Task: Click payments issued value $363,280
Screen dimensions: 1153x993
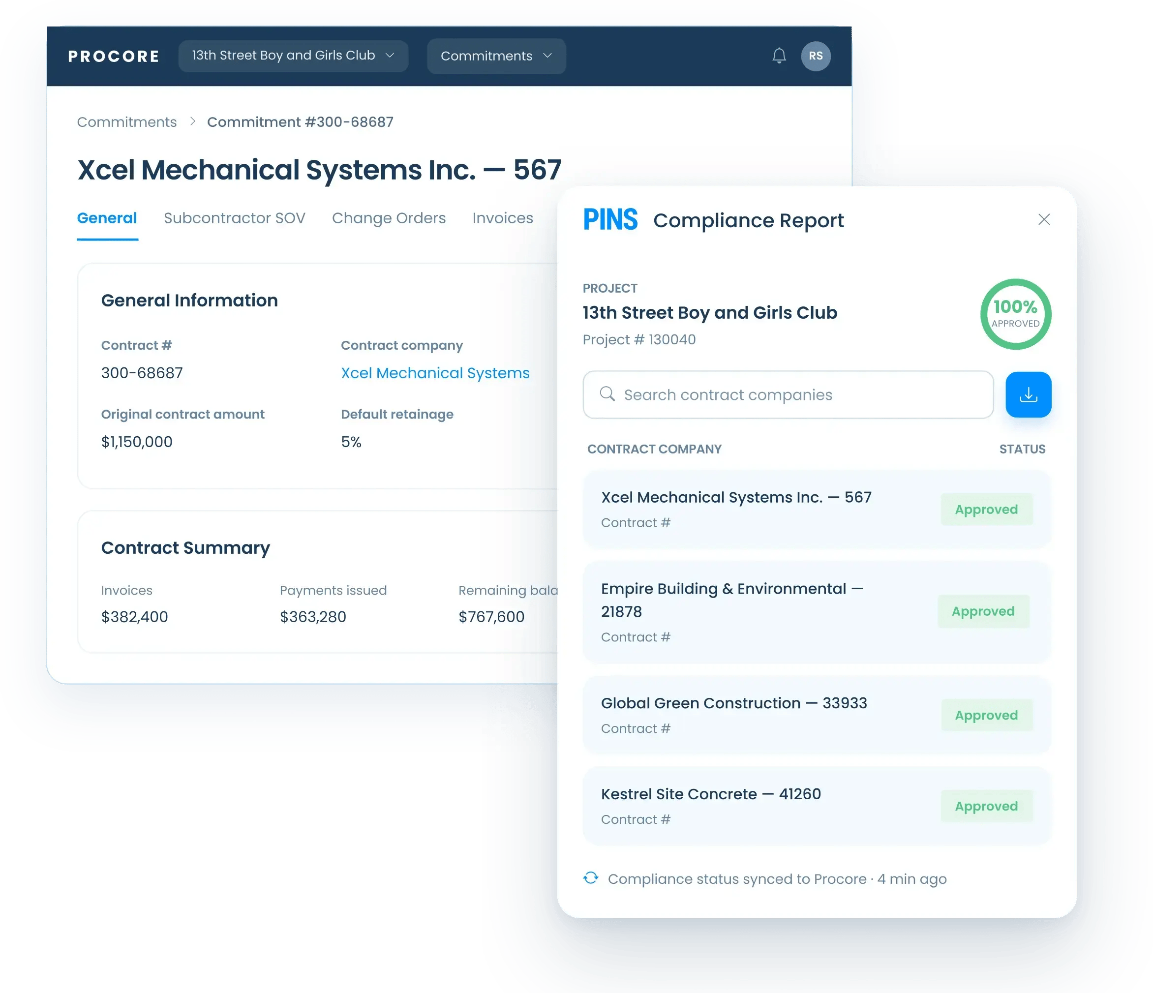Action: click(x=313, y=616)
